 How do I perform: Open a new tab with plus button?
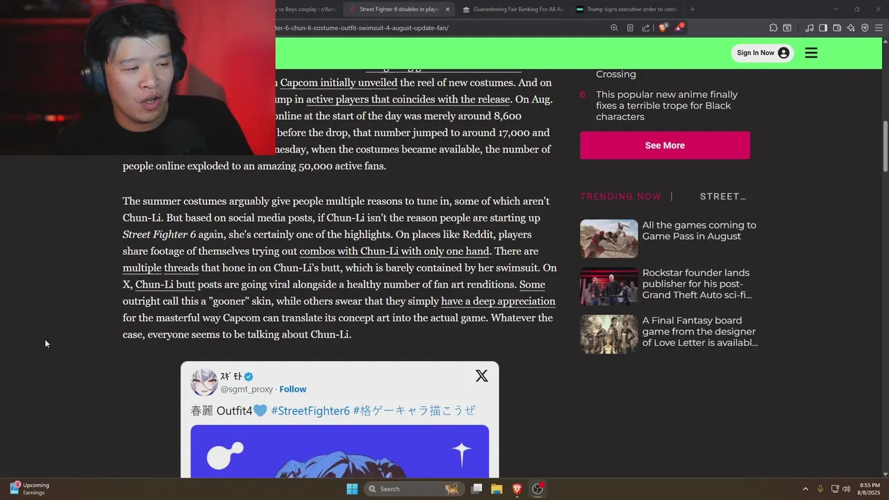(x=692, y=9)
